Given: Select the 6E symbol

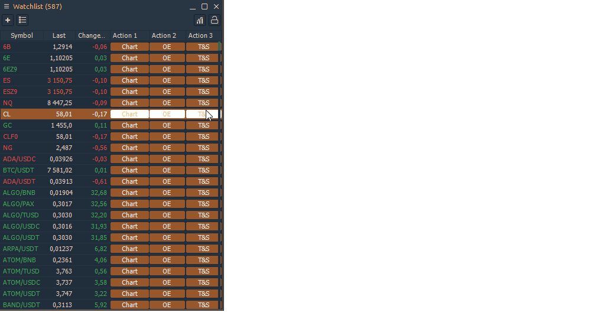Looking at the screenshot, I should point(7,58).
